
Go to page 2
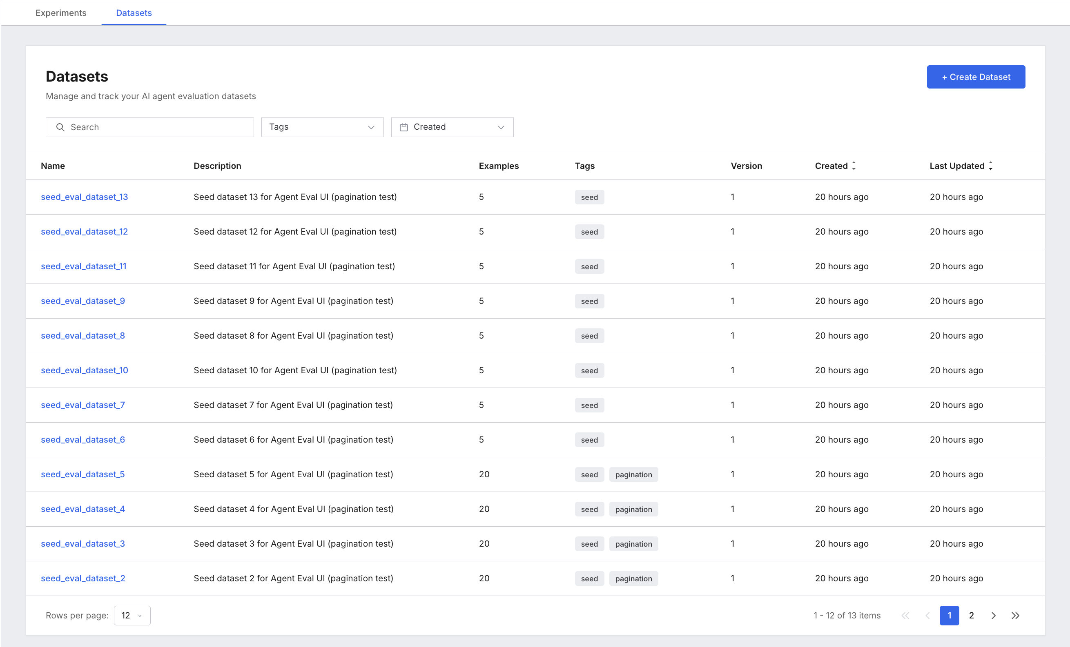972,615
